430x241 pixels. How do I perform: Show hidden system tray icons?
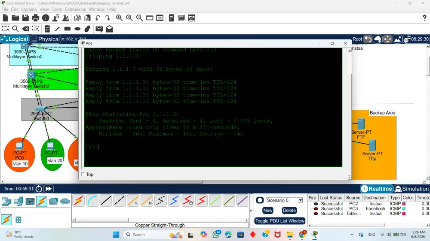pos(352,235)
